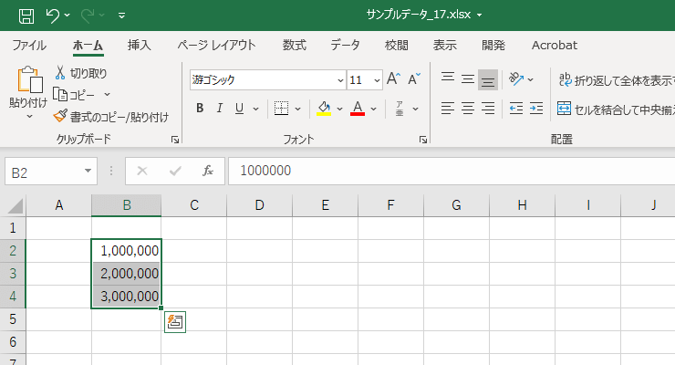Screen dimensions: 675x365
Task: Click 切り取り cut button
Action: coord(81,73)
